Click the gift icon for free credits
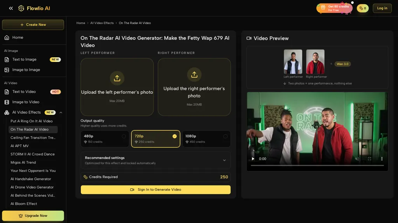 click(323, 8)
